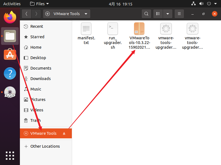
Task: Open Pictures in the sidebar
Action: [46, 100]
